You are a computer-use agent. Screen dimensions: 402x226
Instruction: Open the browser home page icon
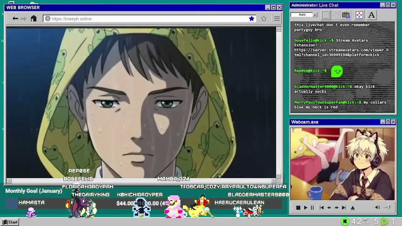[x=34, y=19]
